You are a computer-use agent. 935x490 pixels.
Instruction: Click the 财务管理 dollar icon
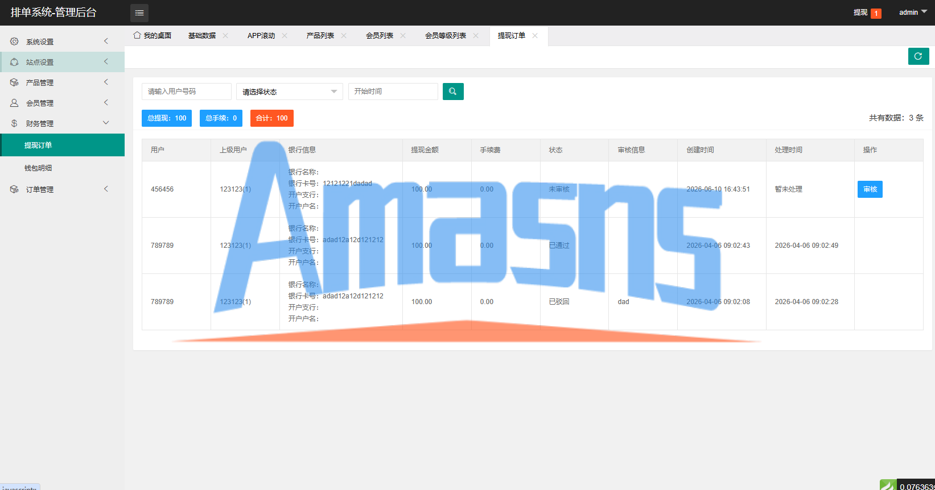tap(14, 123)
